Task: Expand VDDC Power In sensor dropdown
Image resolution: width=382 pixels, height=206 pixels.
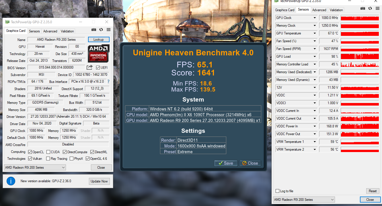Action: tap(315, 126)
